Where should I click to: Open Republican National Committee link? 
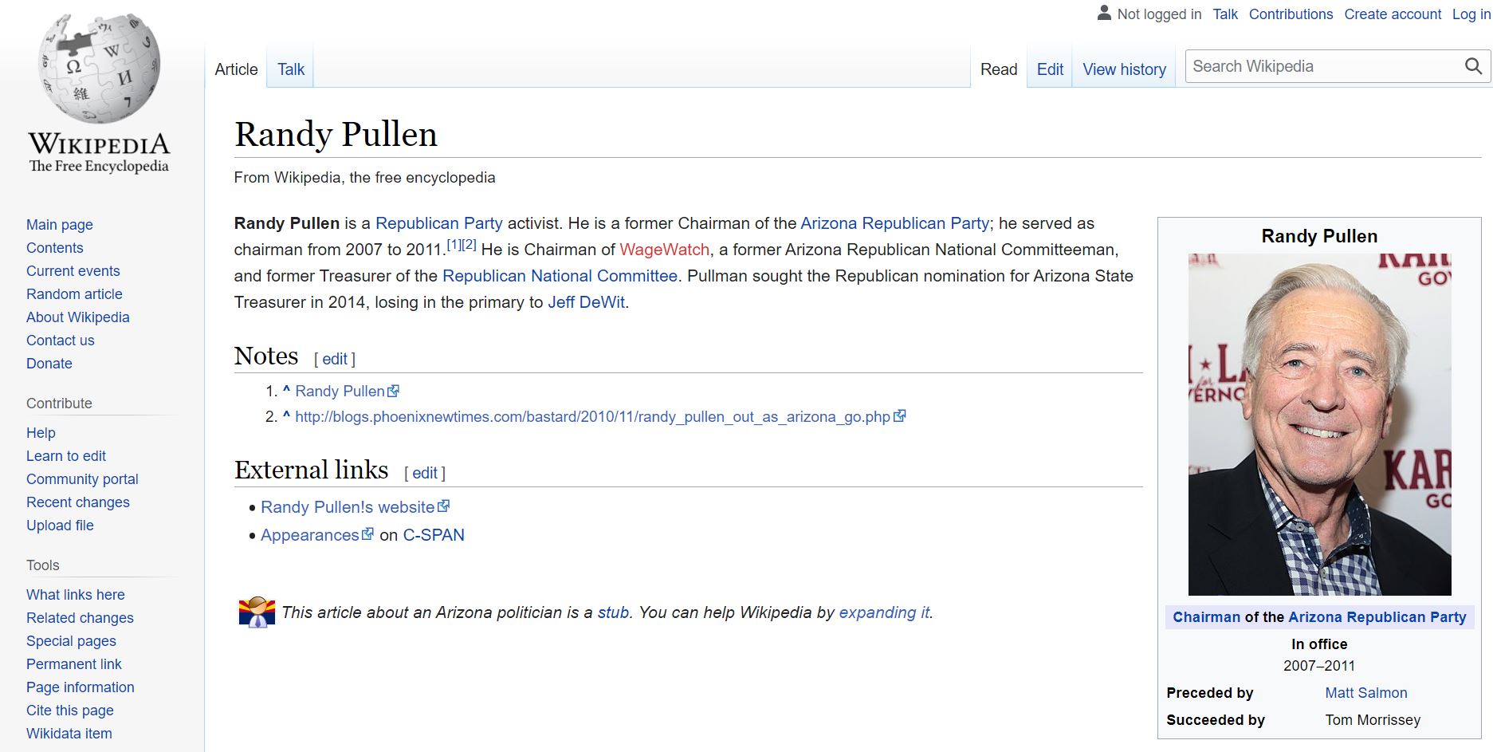click(560, 276)
